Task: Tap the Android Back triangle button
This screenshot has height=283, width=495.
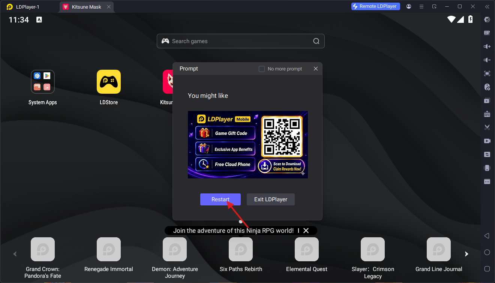Action: click(487, 236)
